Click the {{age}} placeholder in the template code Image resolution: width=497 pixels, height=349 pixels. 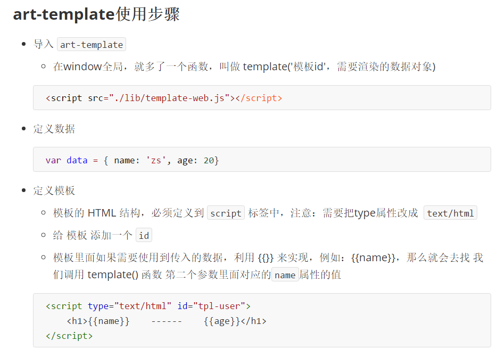pyautogui.click(x=222, y=321)
